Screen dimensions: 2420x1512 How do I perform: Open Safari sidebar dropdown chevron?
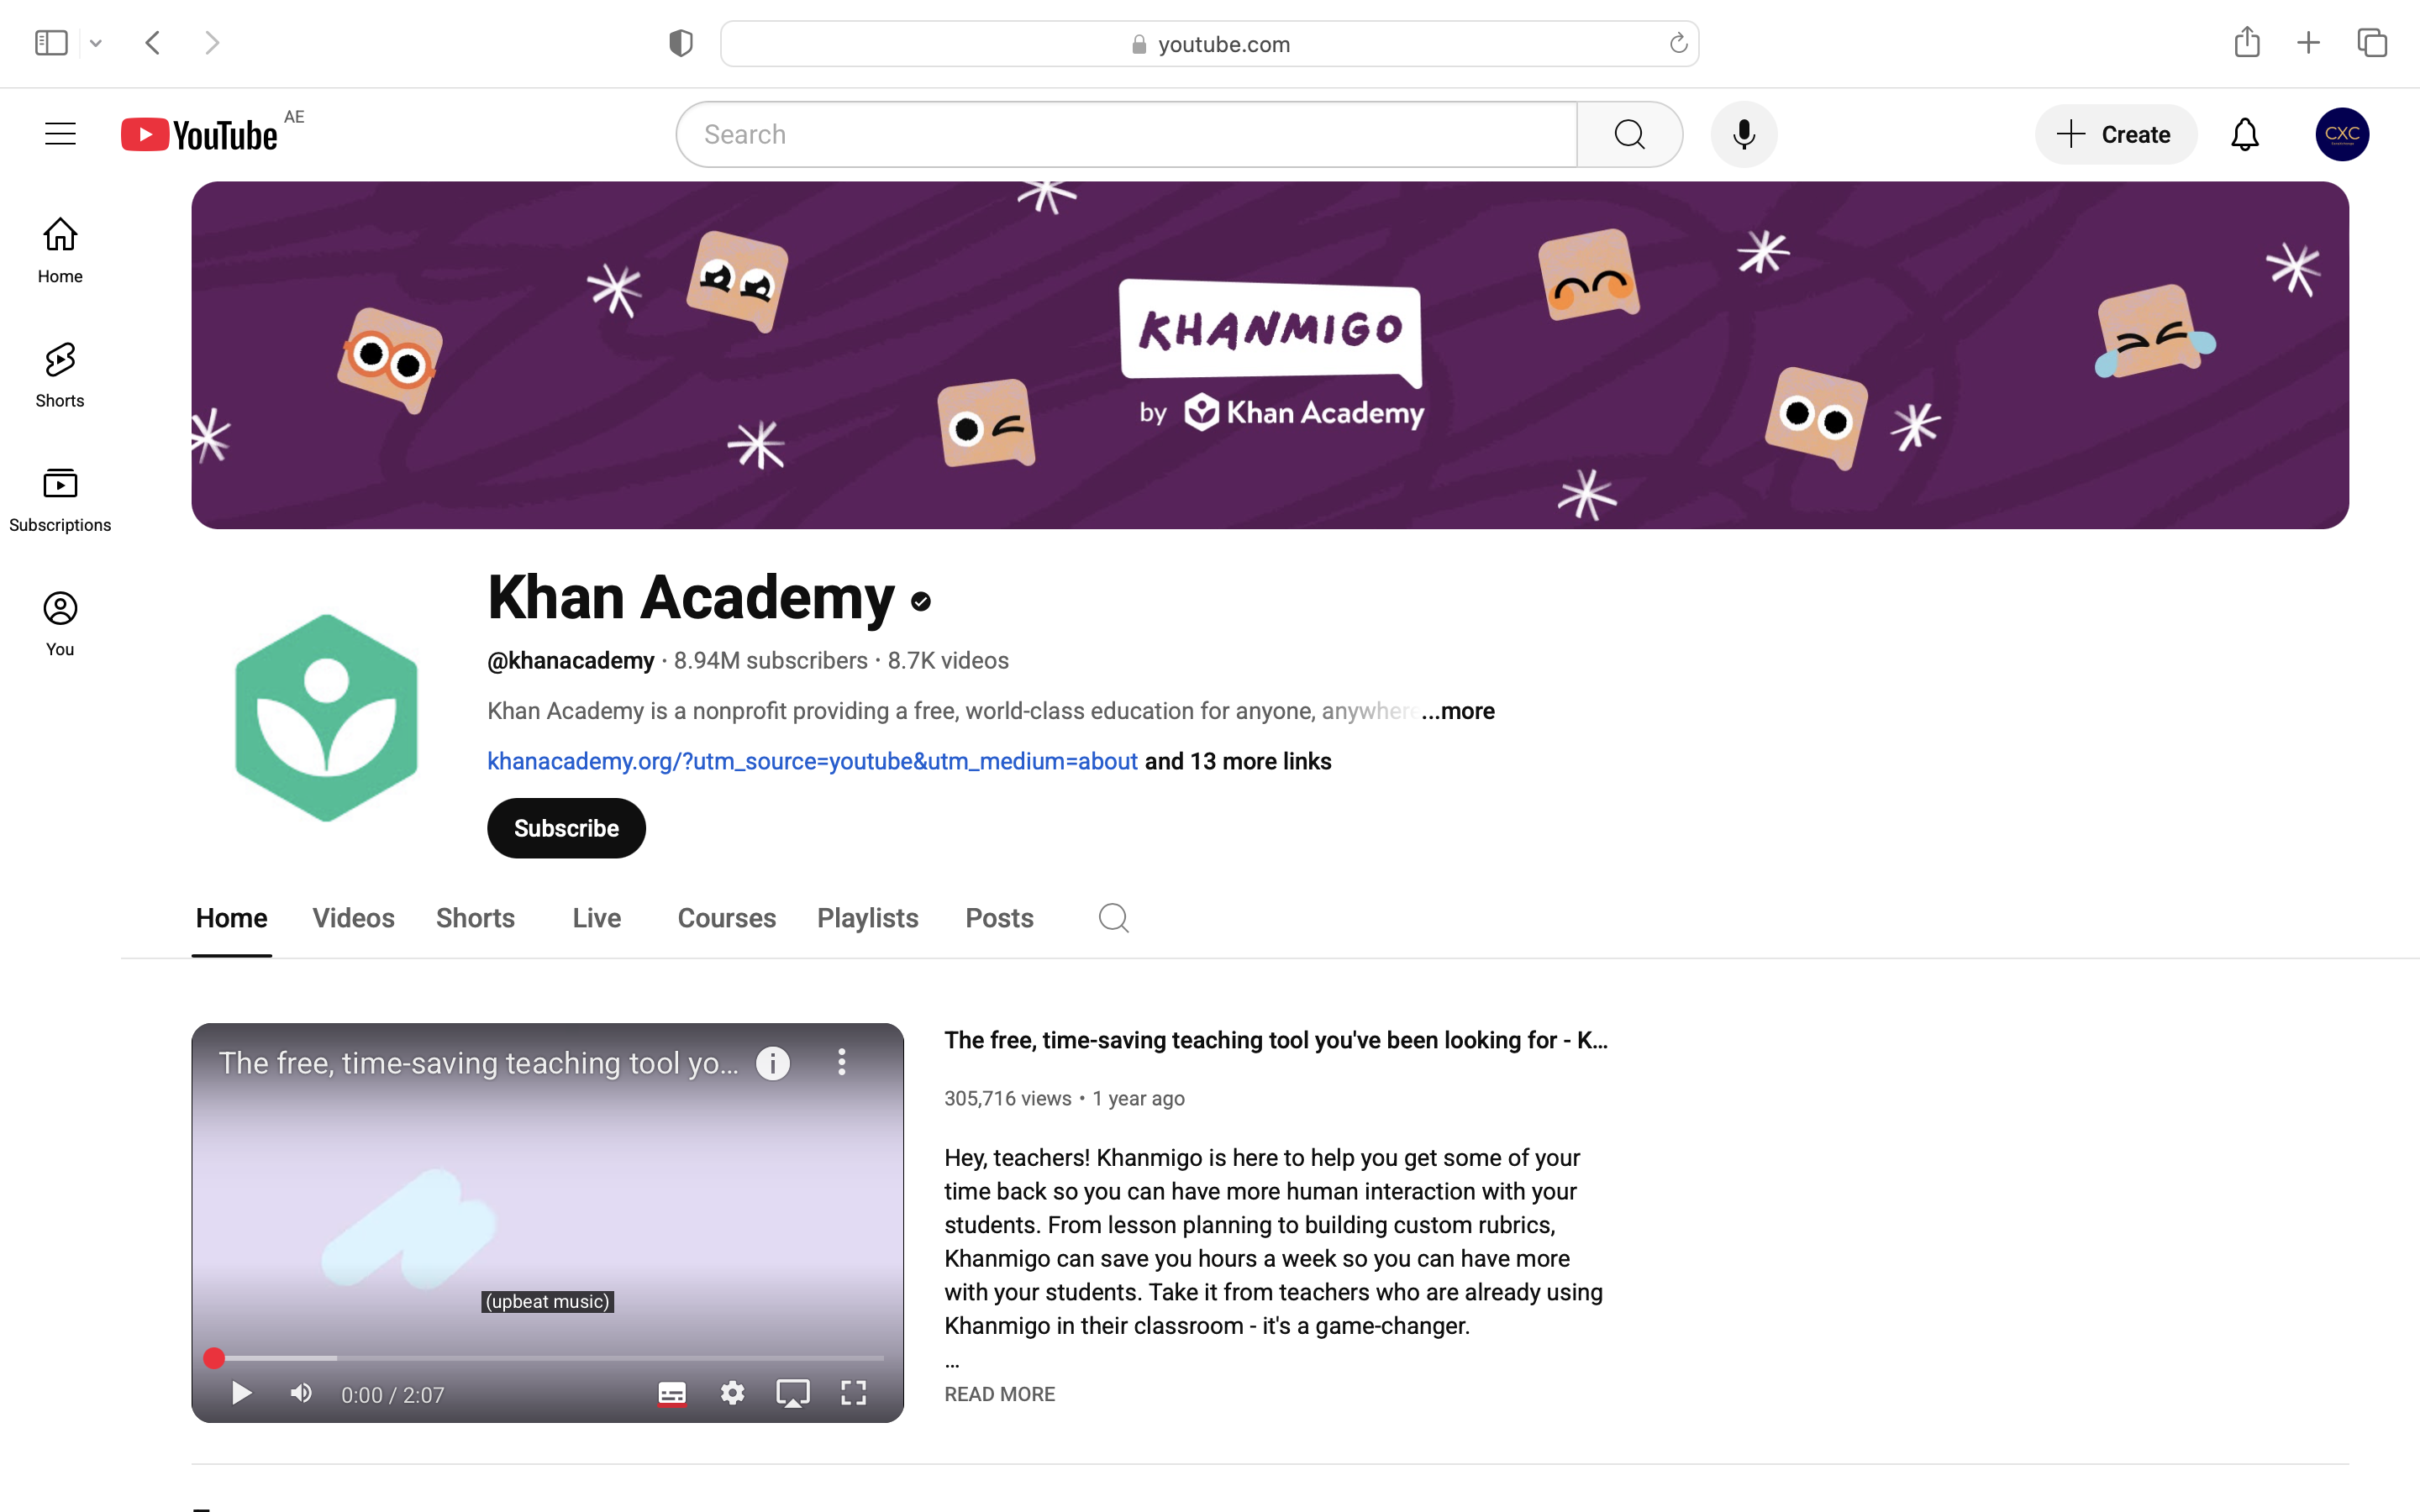(96, 43)
